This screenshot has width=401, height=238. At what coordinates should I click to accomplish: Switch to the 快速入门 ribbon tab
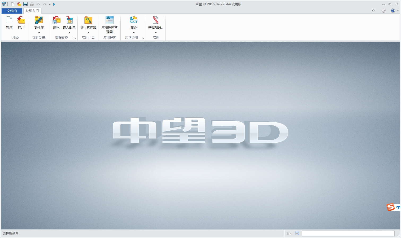pyautogui.click(x=32, y=11)
